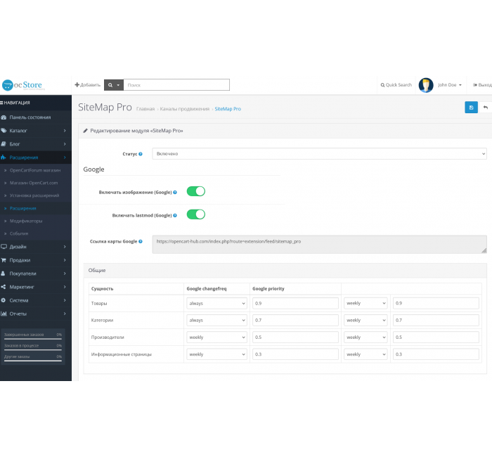Click help icon beside Ссылка карты Google

[x=141, y=241]
